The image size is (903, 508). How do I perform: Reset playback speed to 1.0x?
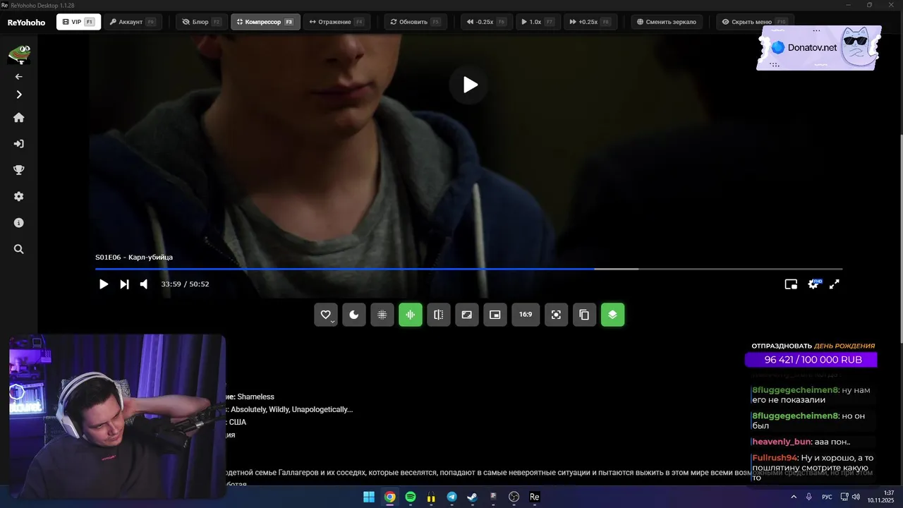point(538,22)
